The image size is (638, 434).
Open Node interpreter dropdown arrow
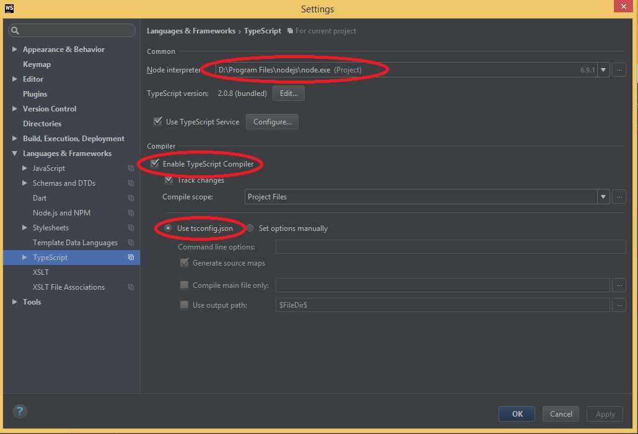pos(603,70)
